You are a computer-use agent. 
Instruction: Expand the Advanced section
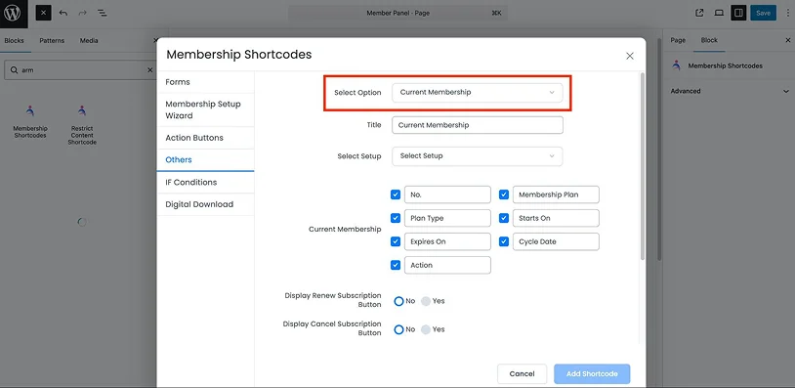click(730, 91)
